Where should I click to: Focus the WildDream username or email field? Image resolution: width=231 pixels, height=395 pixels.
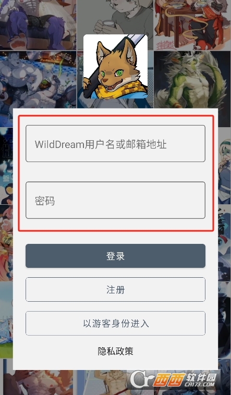(116, 144)
